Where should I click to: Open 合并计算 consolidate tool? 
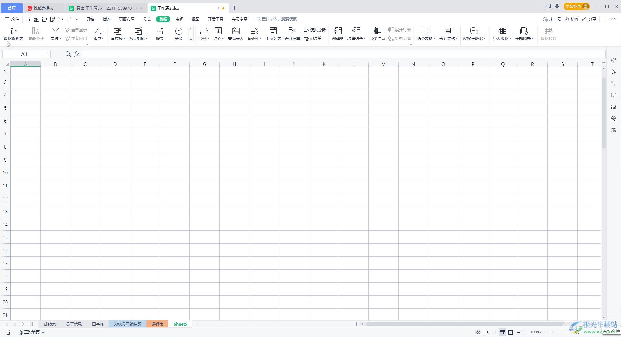point(293,34)
